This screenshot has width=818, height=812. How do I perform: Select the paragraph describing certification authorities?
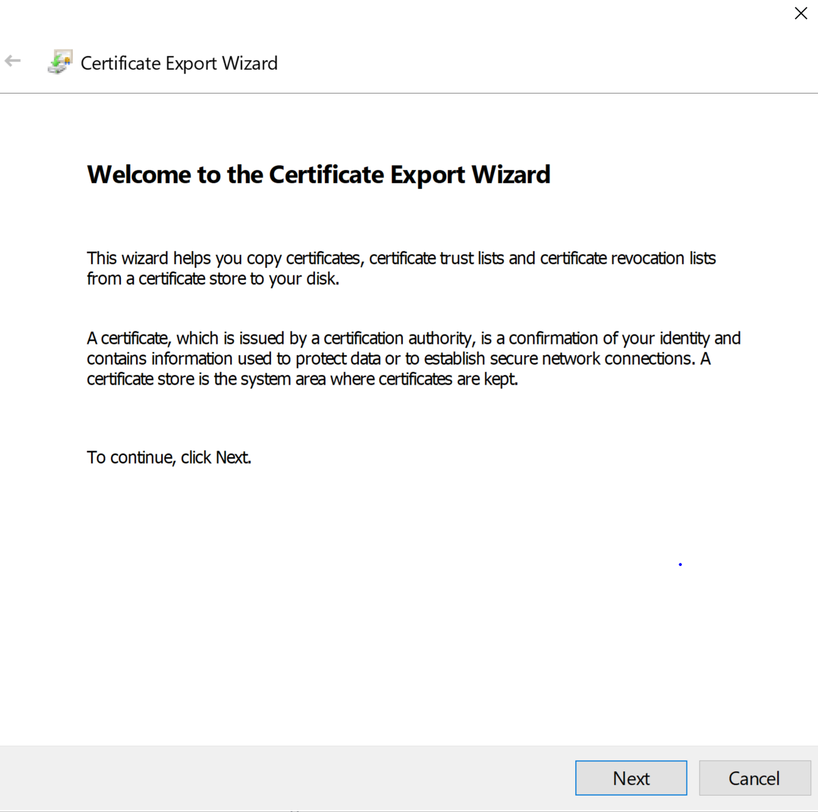(x=414, y=358)
